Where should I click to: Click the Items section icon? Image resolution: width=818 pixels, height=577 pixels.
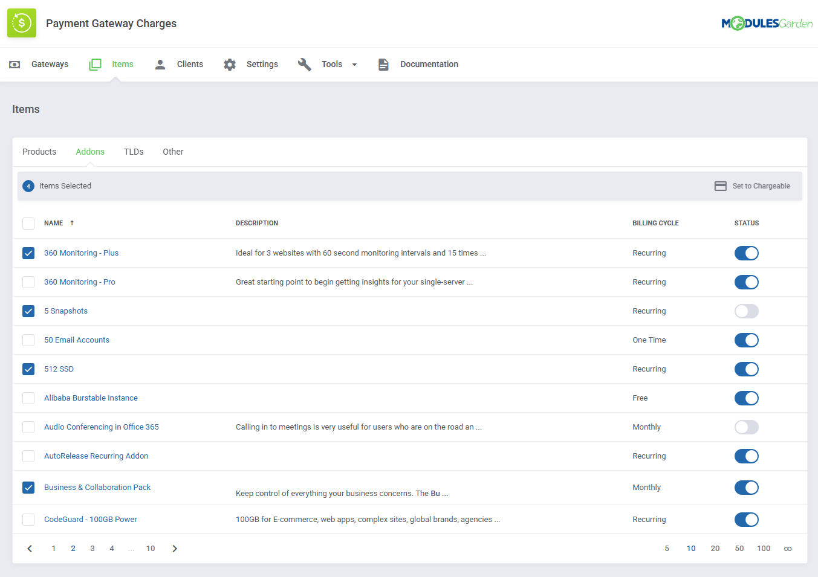click(95, 64)
